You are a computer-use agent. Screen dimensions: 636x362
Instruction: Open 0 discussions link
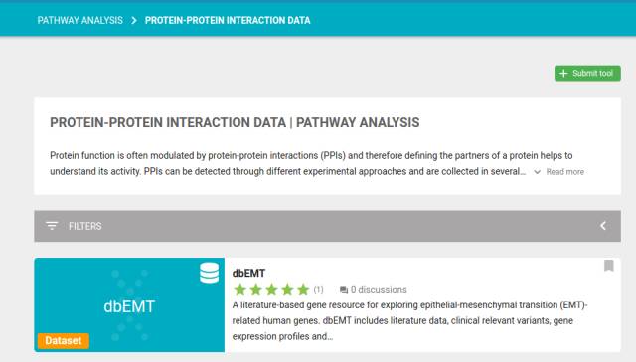(379, 290)
